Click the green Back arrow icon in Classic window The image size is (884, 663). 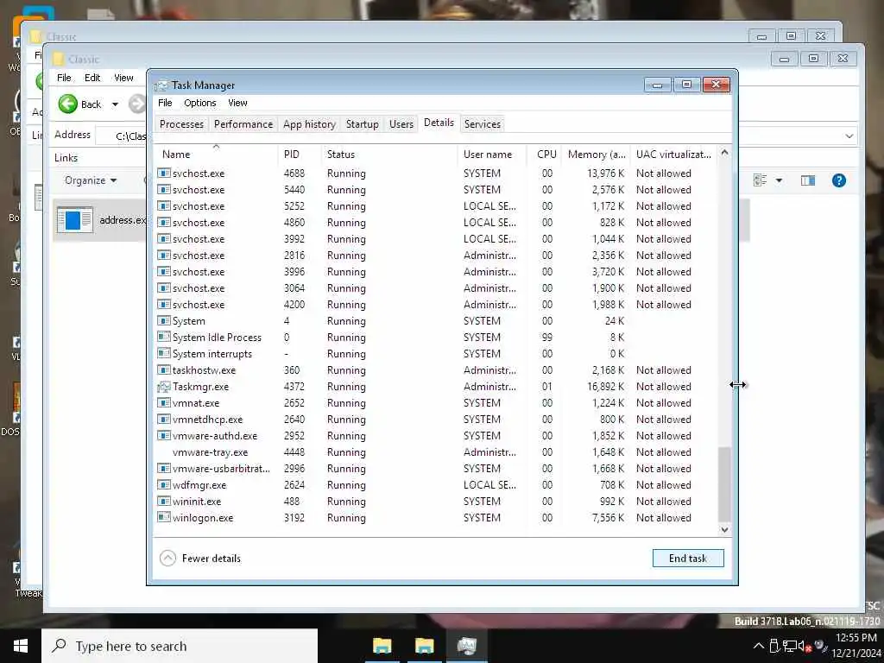(67, 104)
